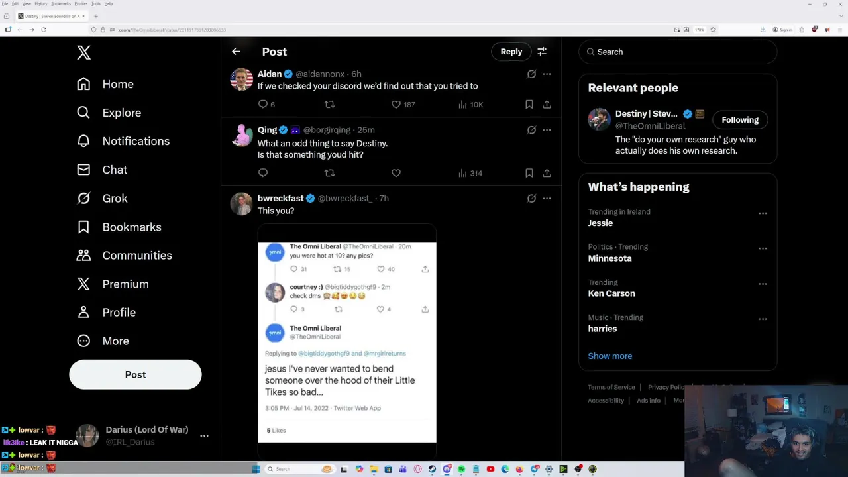848x477 pixels.
Task: Open @TheOmniLiberal in Relevant people
Action: (650, 126)
